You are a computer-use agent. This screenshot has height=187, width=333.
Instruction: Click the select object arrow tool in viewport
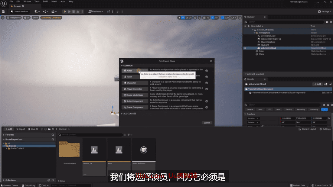click(179, 18)
